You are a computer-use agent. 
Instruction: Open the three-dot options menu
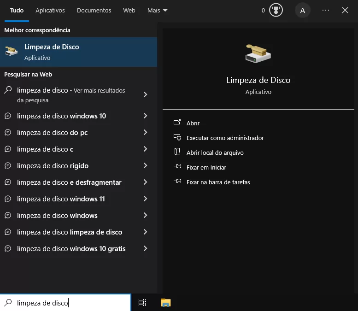tap(326, 10)
